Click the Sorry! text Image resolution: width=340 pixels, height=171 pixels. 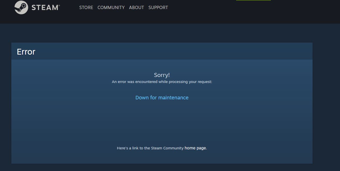[162, 75]
